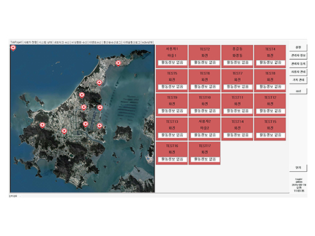Open the TEST2 status tile
This screenshot has height=236, width=315.
(205, 56)
